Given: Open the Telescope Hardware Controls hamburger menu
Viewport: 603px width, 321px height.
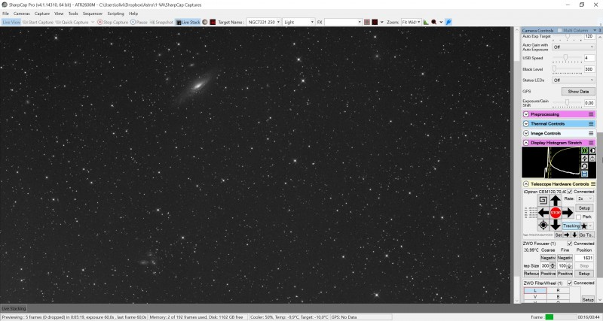Looking at the screenshot, I should [x=593, y=184].
